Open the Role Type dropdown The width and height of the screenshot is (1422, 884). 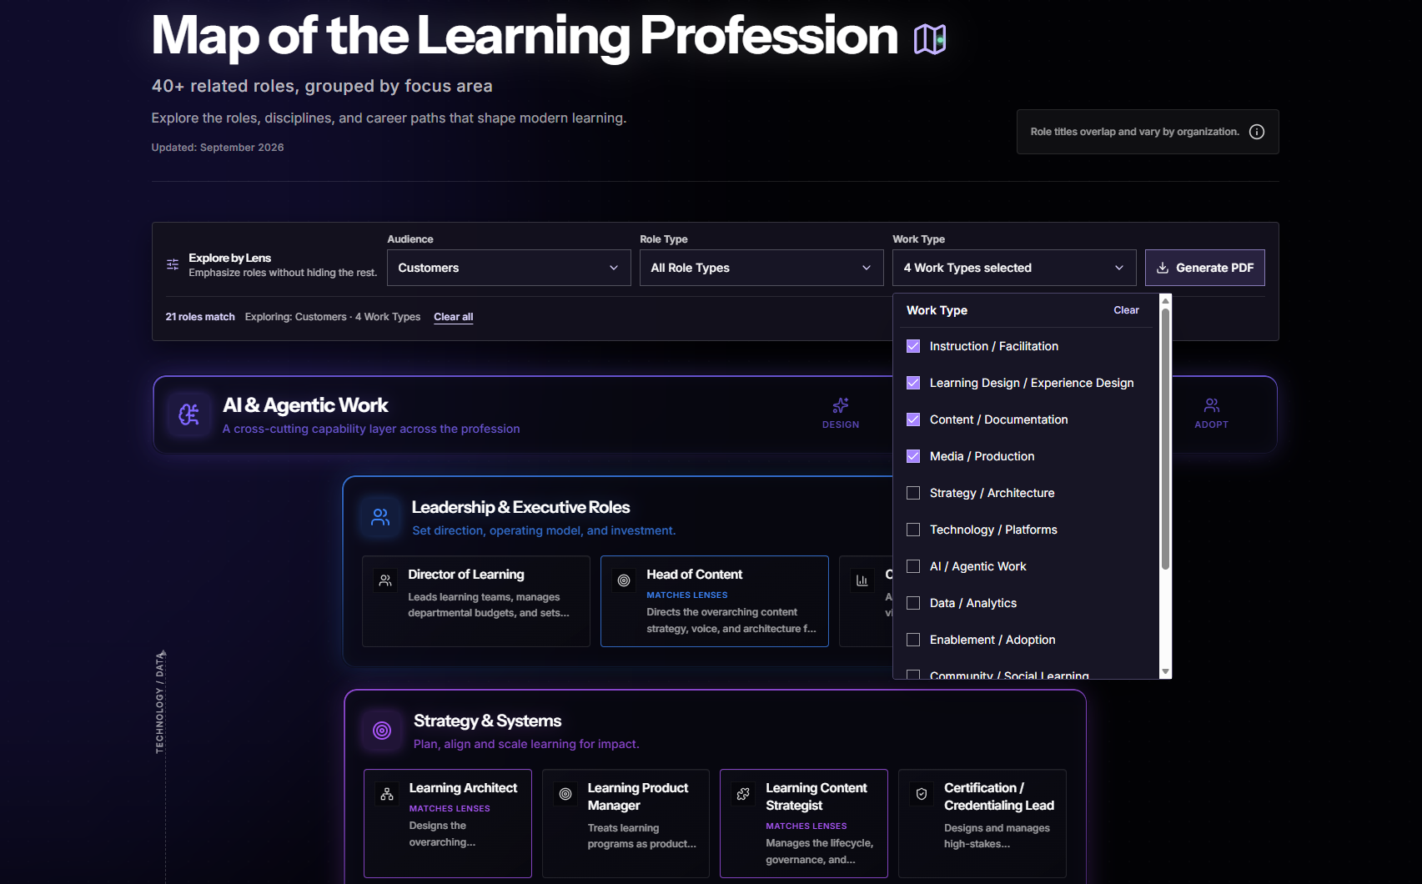(761, 268)
